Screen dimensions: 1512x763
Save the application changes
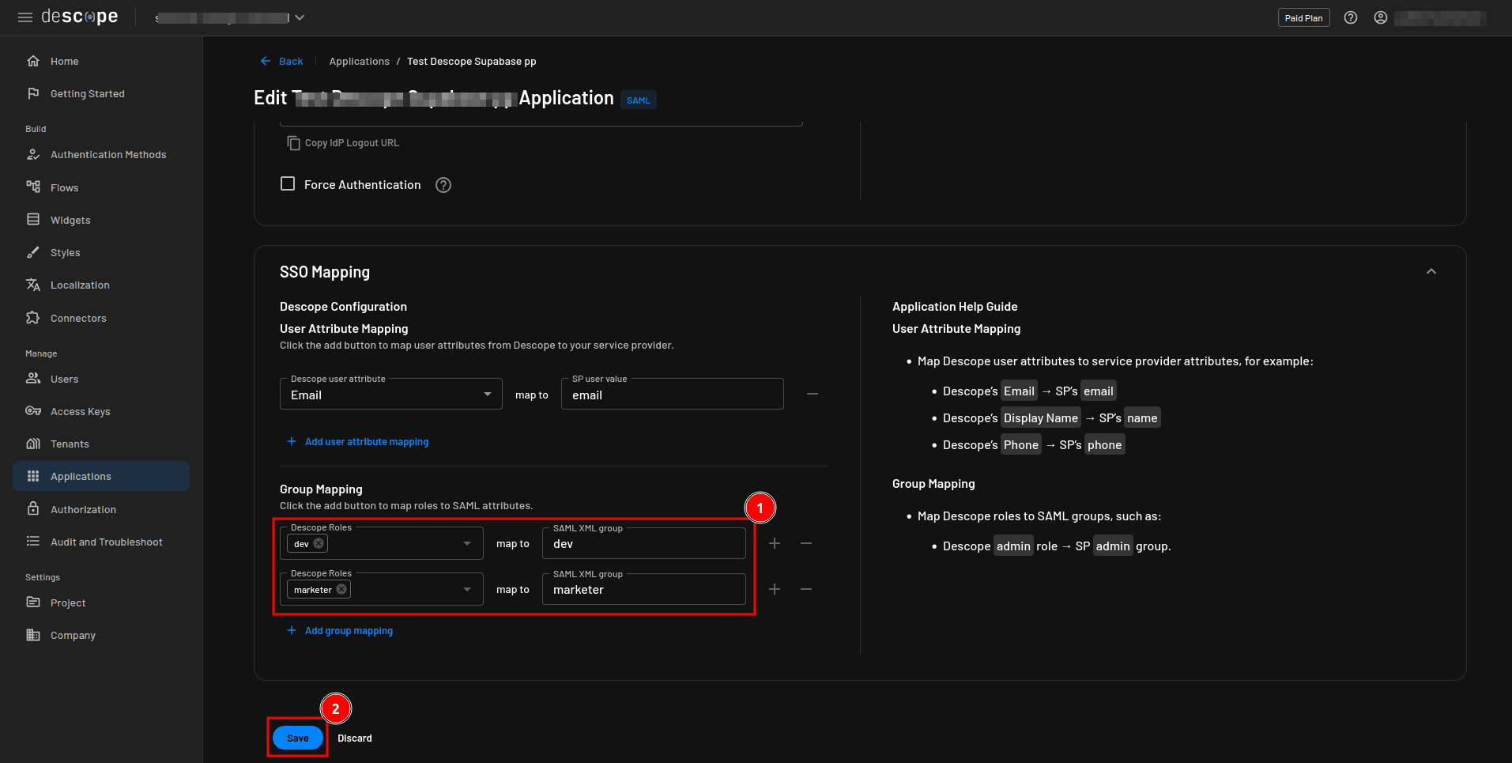tap(297, 738)
